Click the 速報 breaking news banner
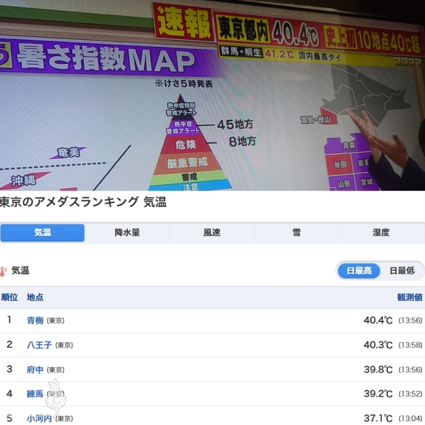Image resolution: width=425 pixels, height=425 pixels. pyautogui.click(x=182, y=21)
